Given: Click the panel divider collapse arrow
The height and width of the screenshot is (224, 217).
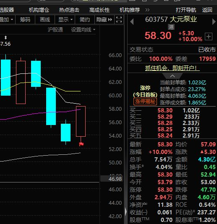Looking at the screenshot, I should pyautogui.click(x=125, y=211).
